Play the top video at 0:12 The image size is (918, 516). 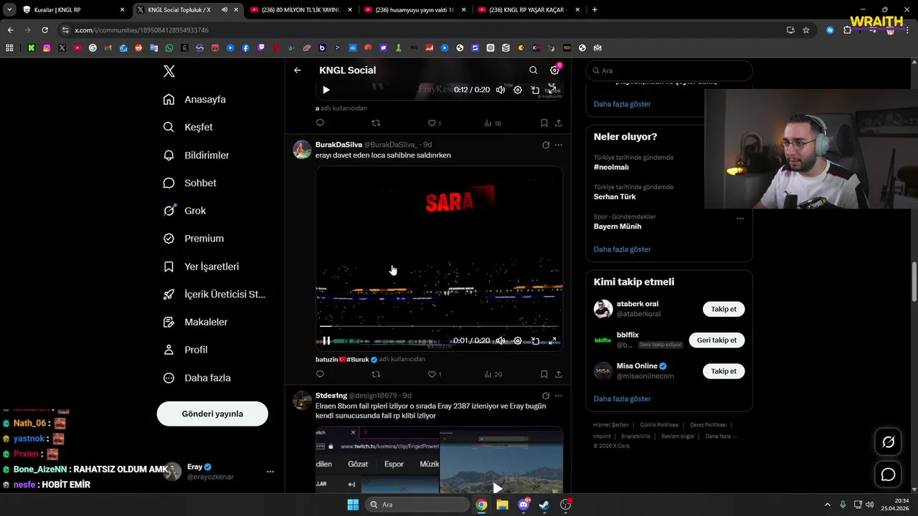[326, 90]
